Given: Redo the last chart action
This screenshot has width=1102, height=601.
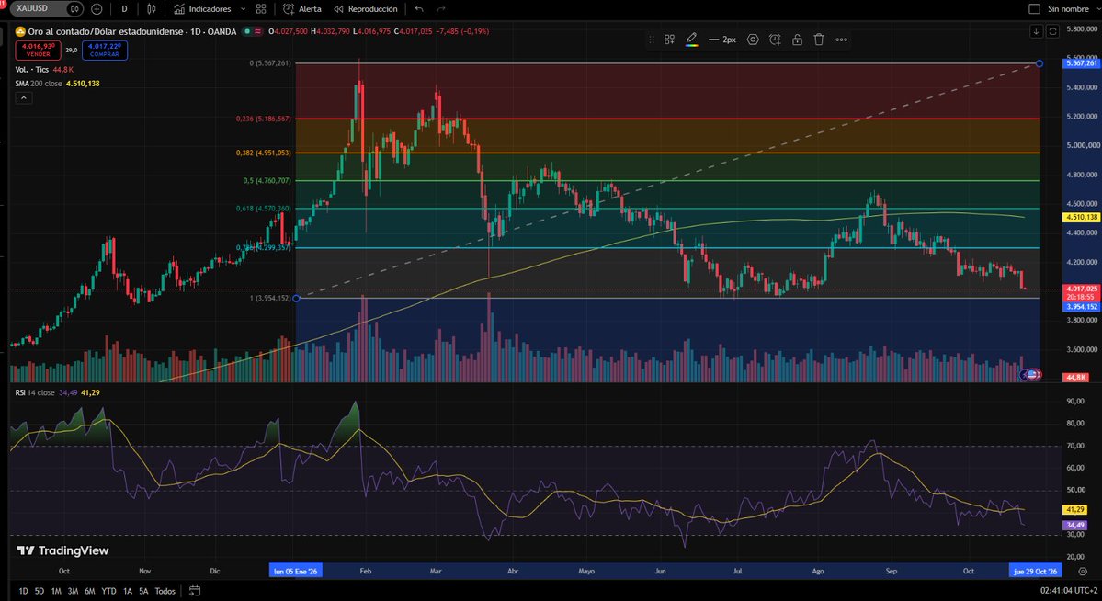Looking at the screenshot, I should click(441, 9).
